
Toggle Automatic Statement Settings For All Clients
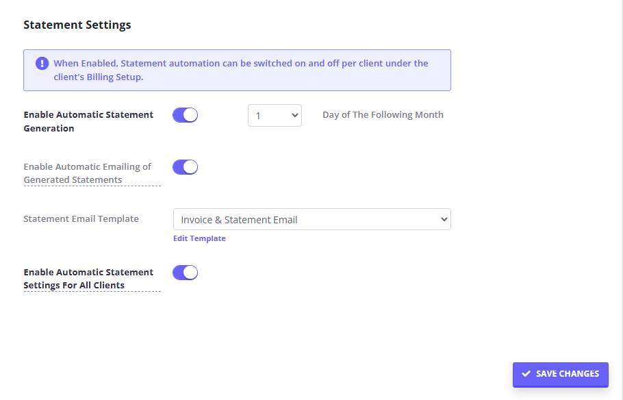pyautogui.click(x=185, y=272)
